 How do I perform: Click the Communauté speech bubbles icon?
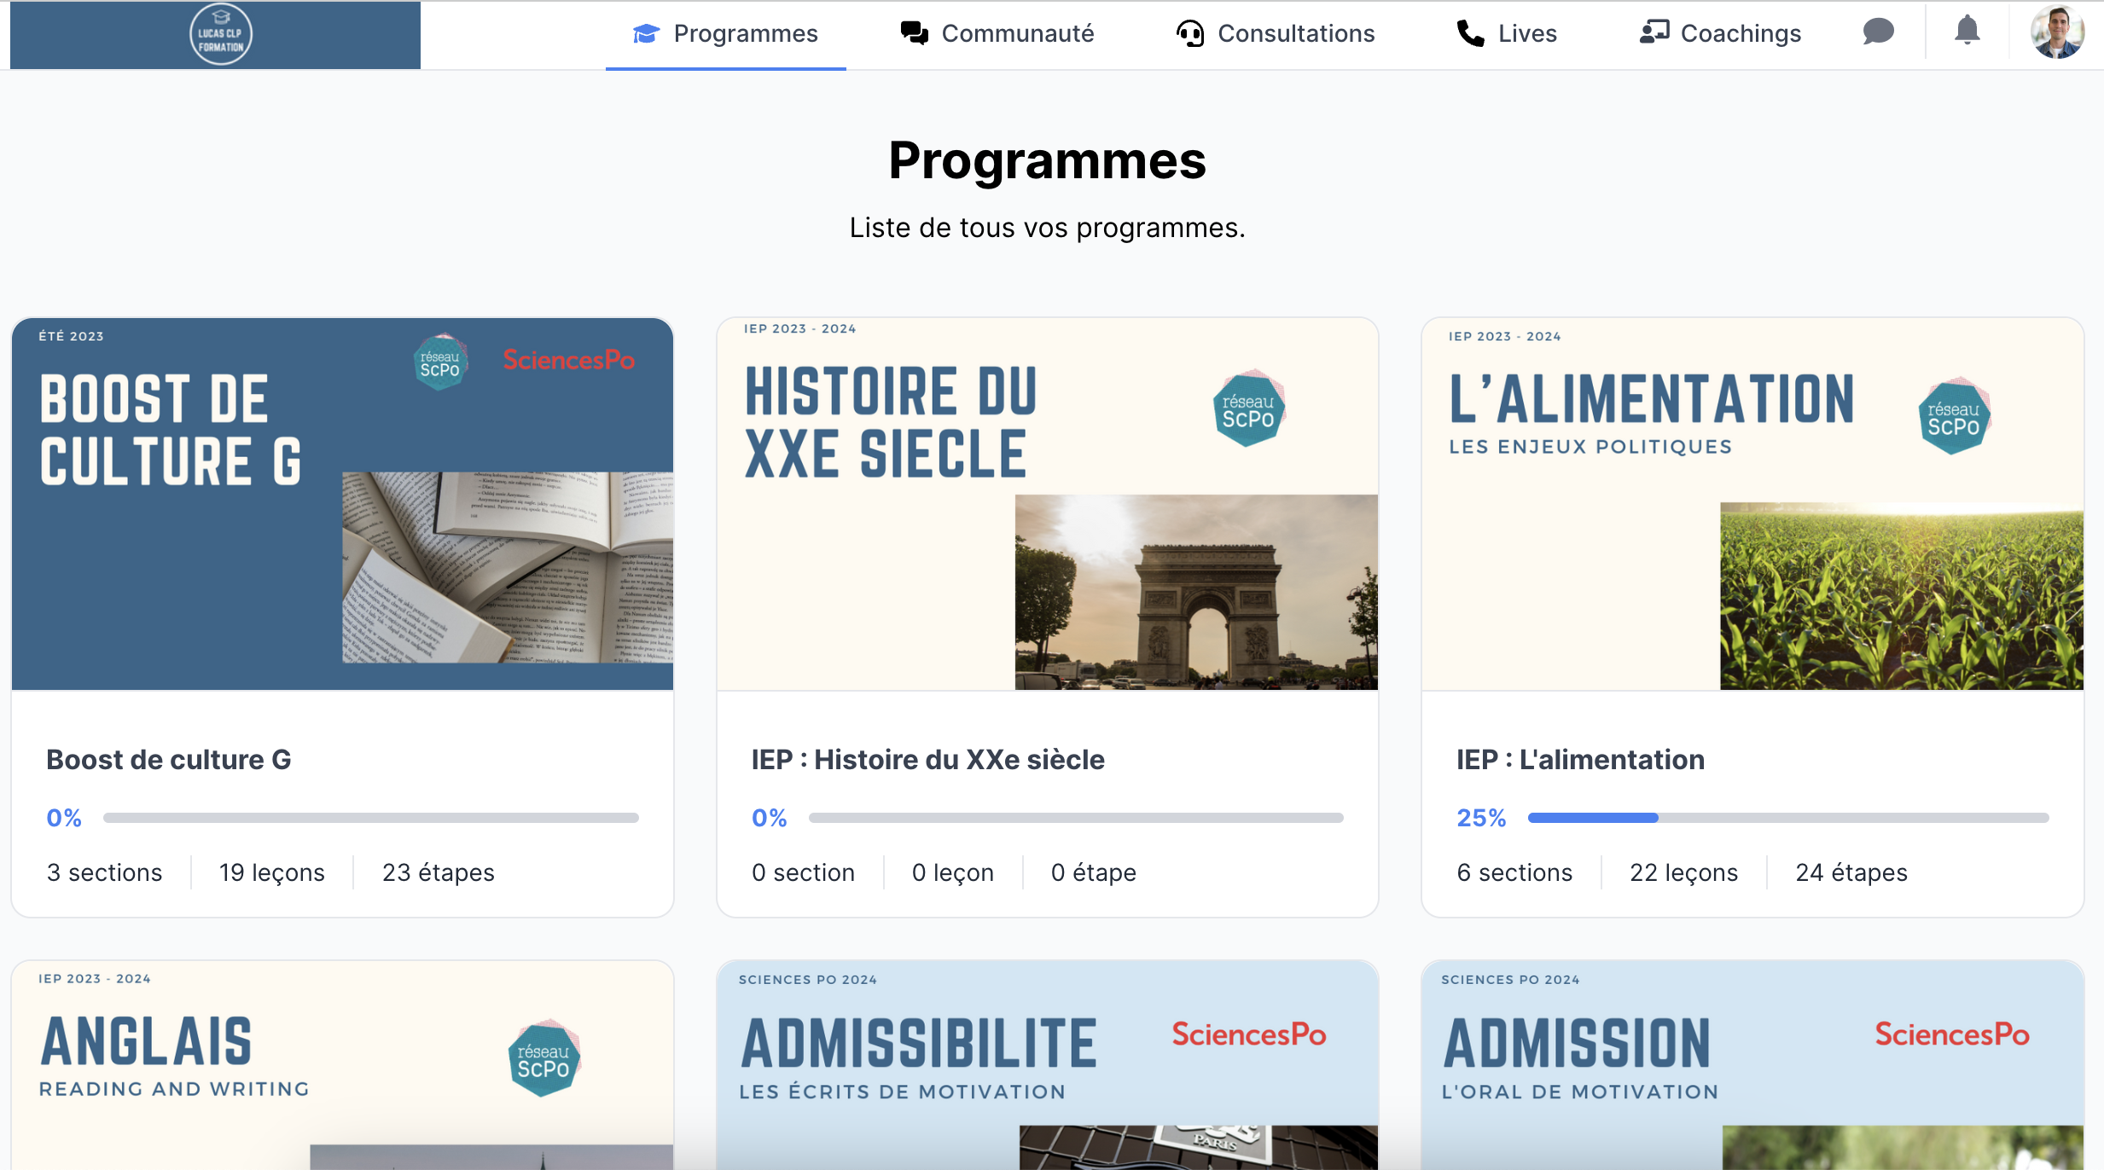[x=914, y=33]
